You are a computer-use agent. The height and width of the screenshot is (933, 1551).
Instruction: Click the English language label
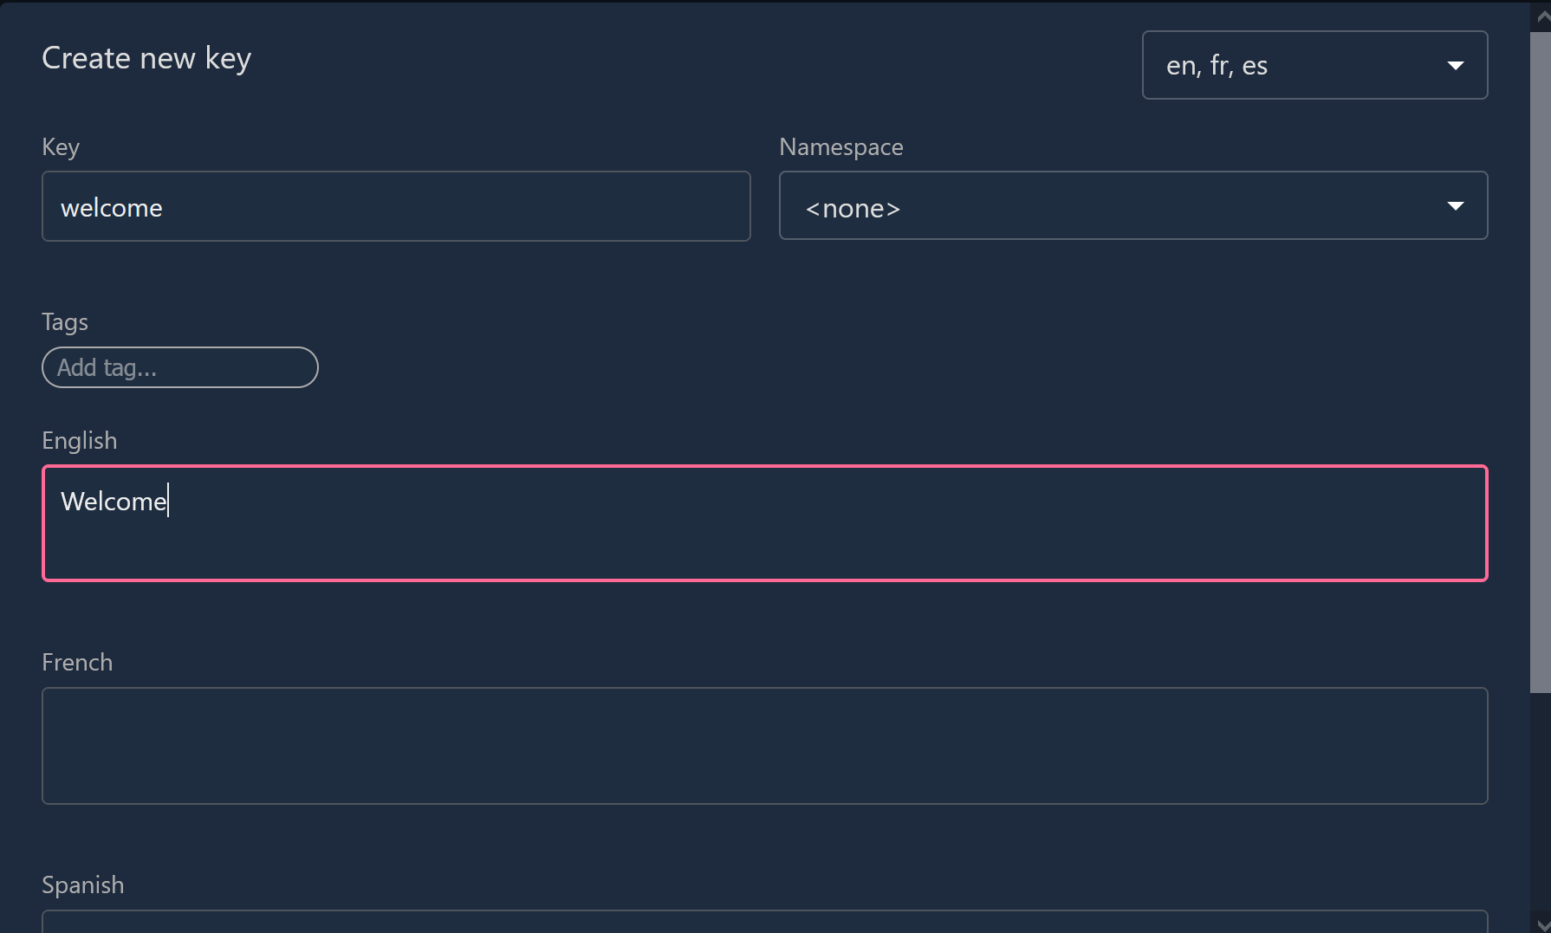tap(79, 440)
